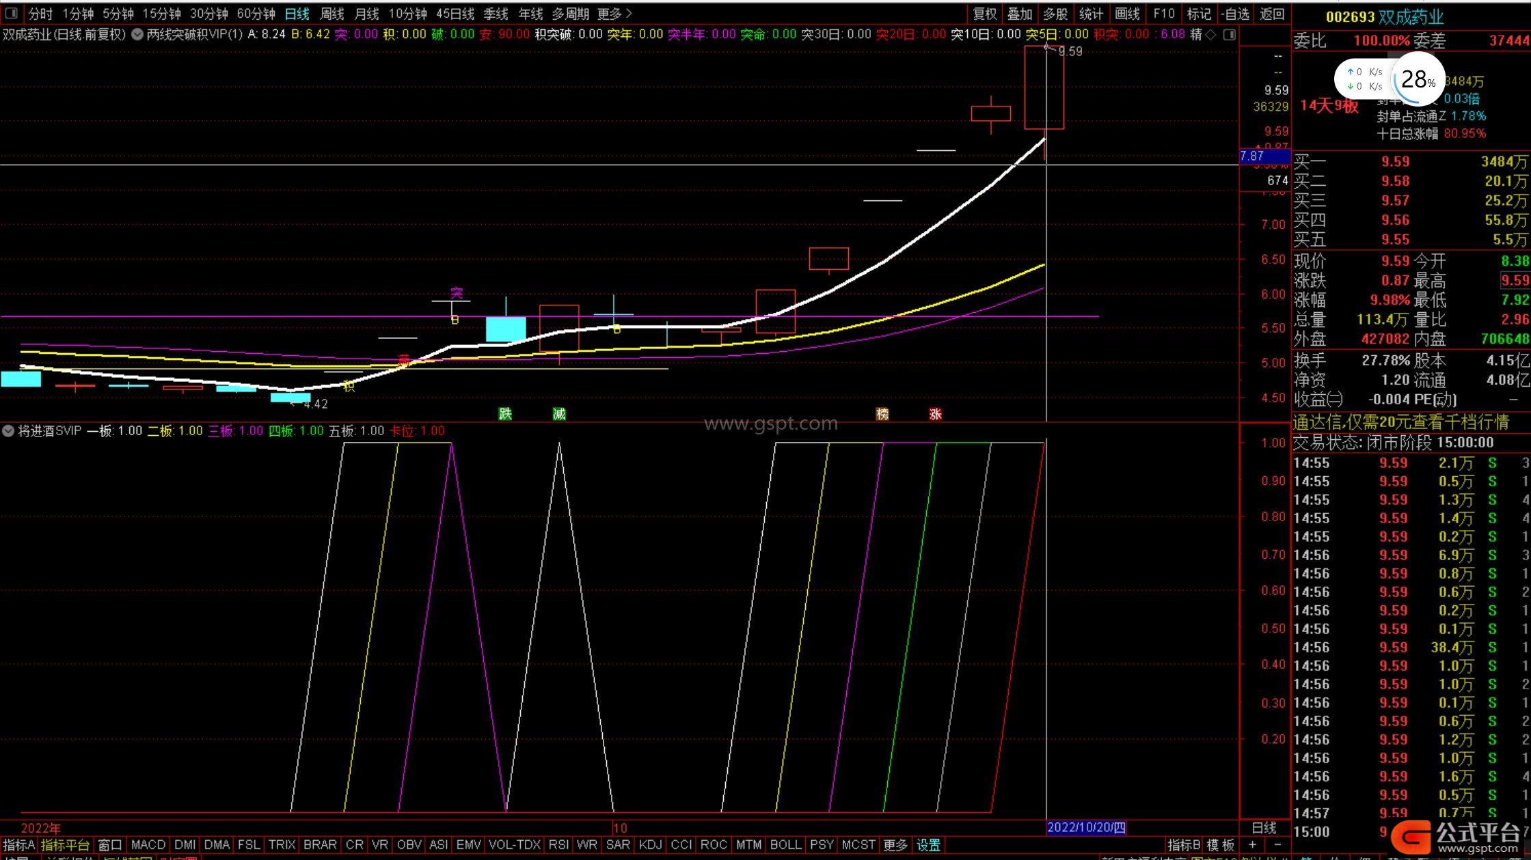Select the 窗口 tab
The image size is (1531, 860).
pos(109,845)
